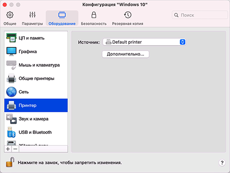Select Графика monitor icon
Image resolution: width=230 pixels, height=173 pixels.
tap(11, 52)
